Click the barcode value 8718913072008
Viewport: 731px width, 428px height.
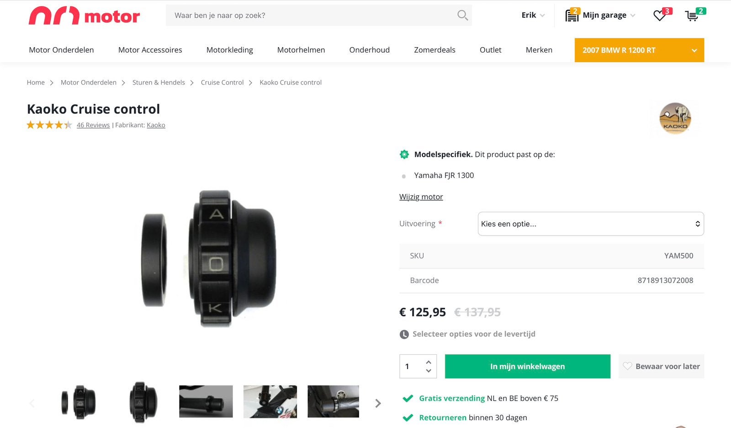[665, 280]
